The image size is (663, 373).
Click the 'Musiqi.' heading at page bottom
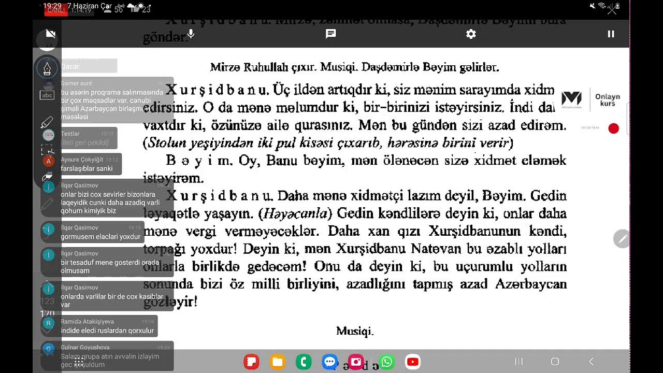point(355,331)
